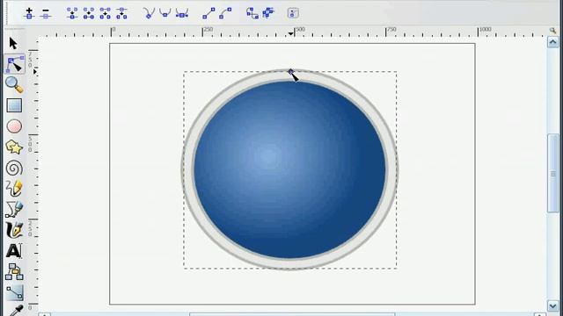563x316 pixels.
Task: Select the Calligraphy tool
Action: click(14, 230)
